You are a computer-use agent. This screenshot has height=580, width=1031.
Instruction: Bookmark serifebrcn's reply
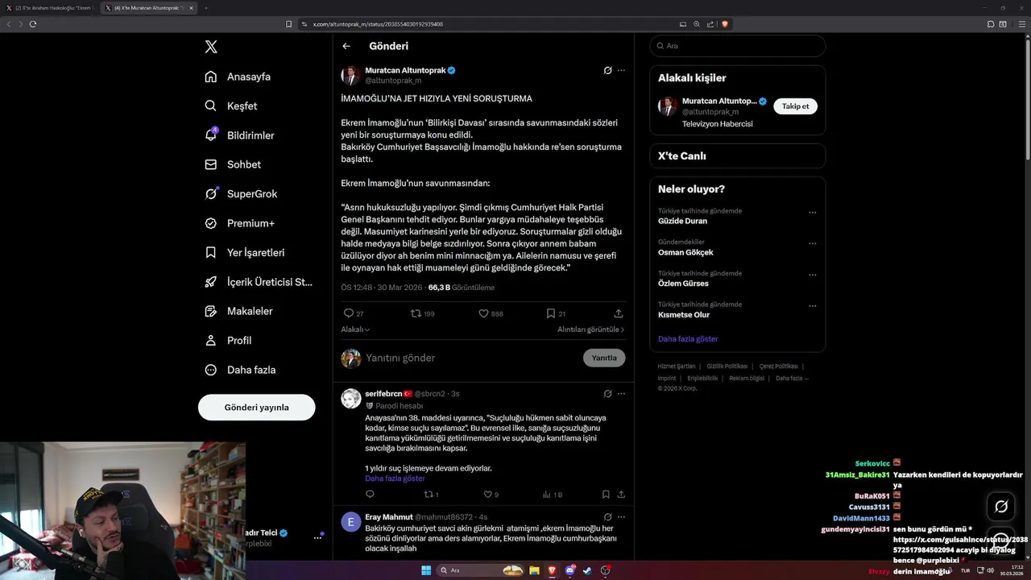[x=606, y=495]
